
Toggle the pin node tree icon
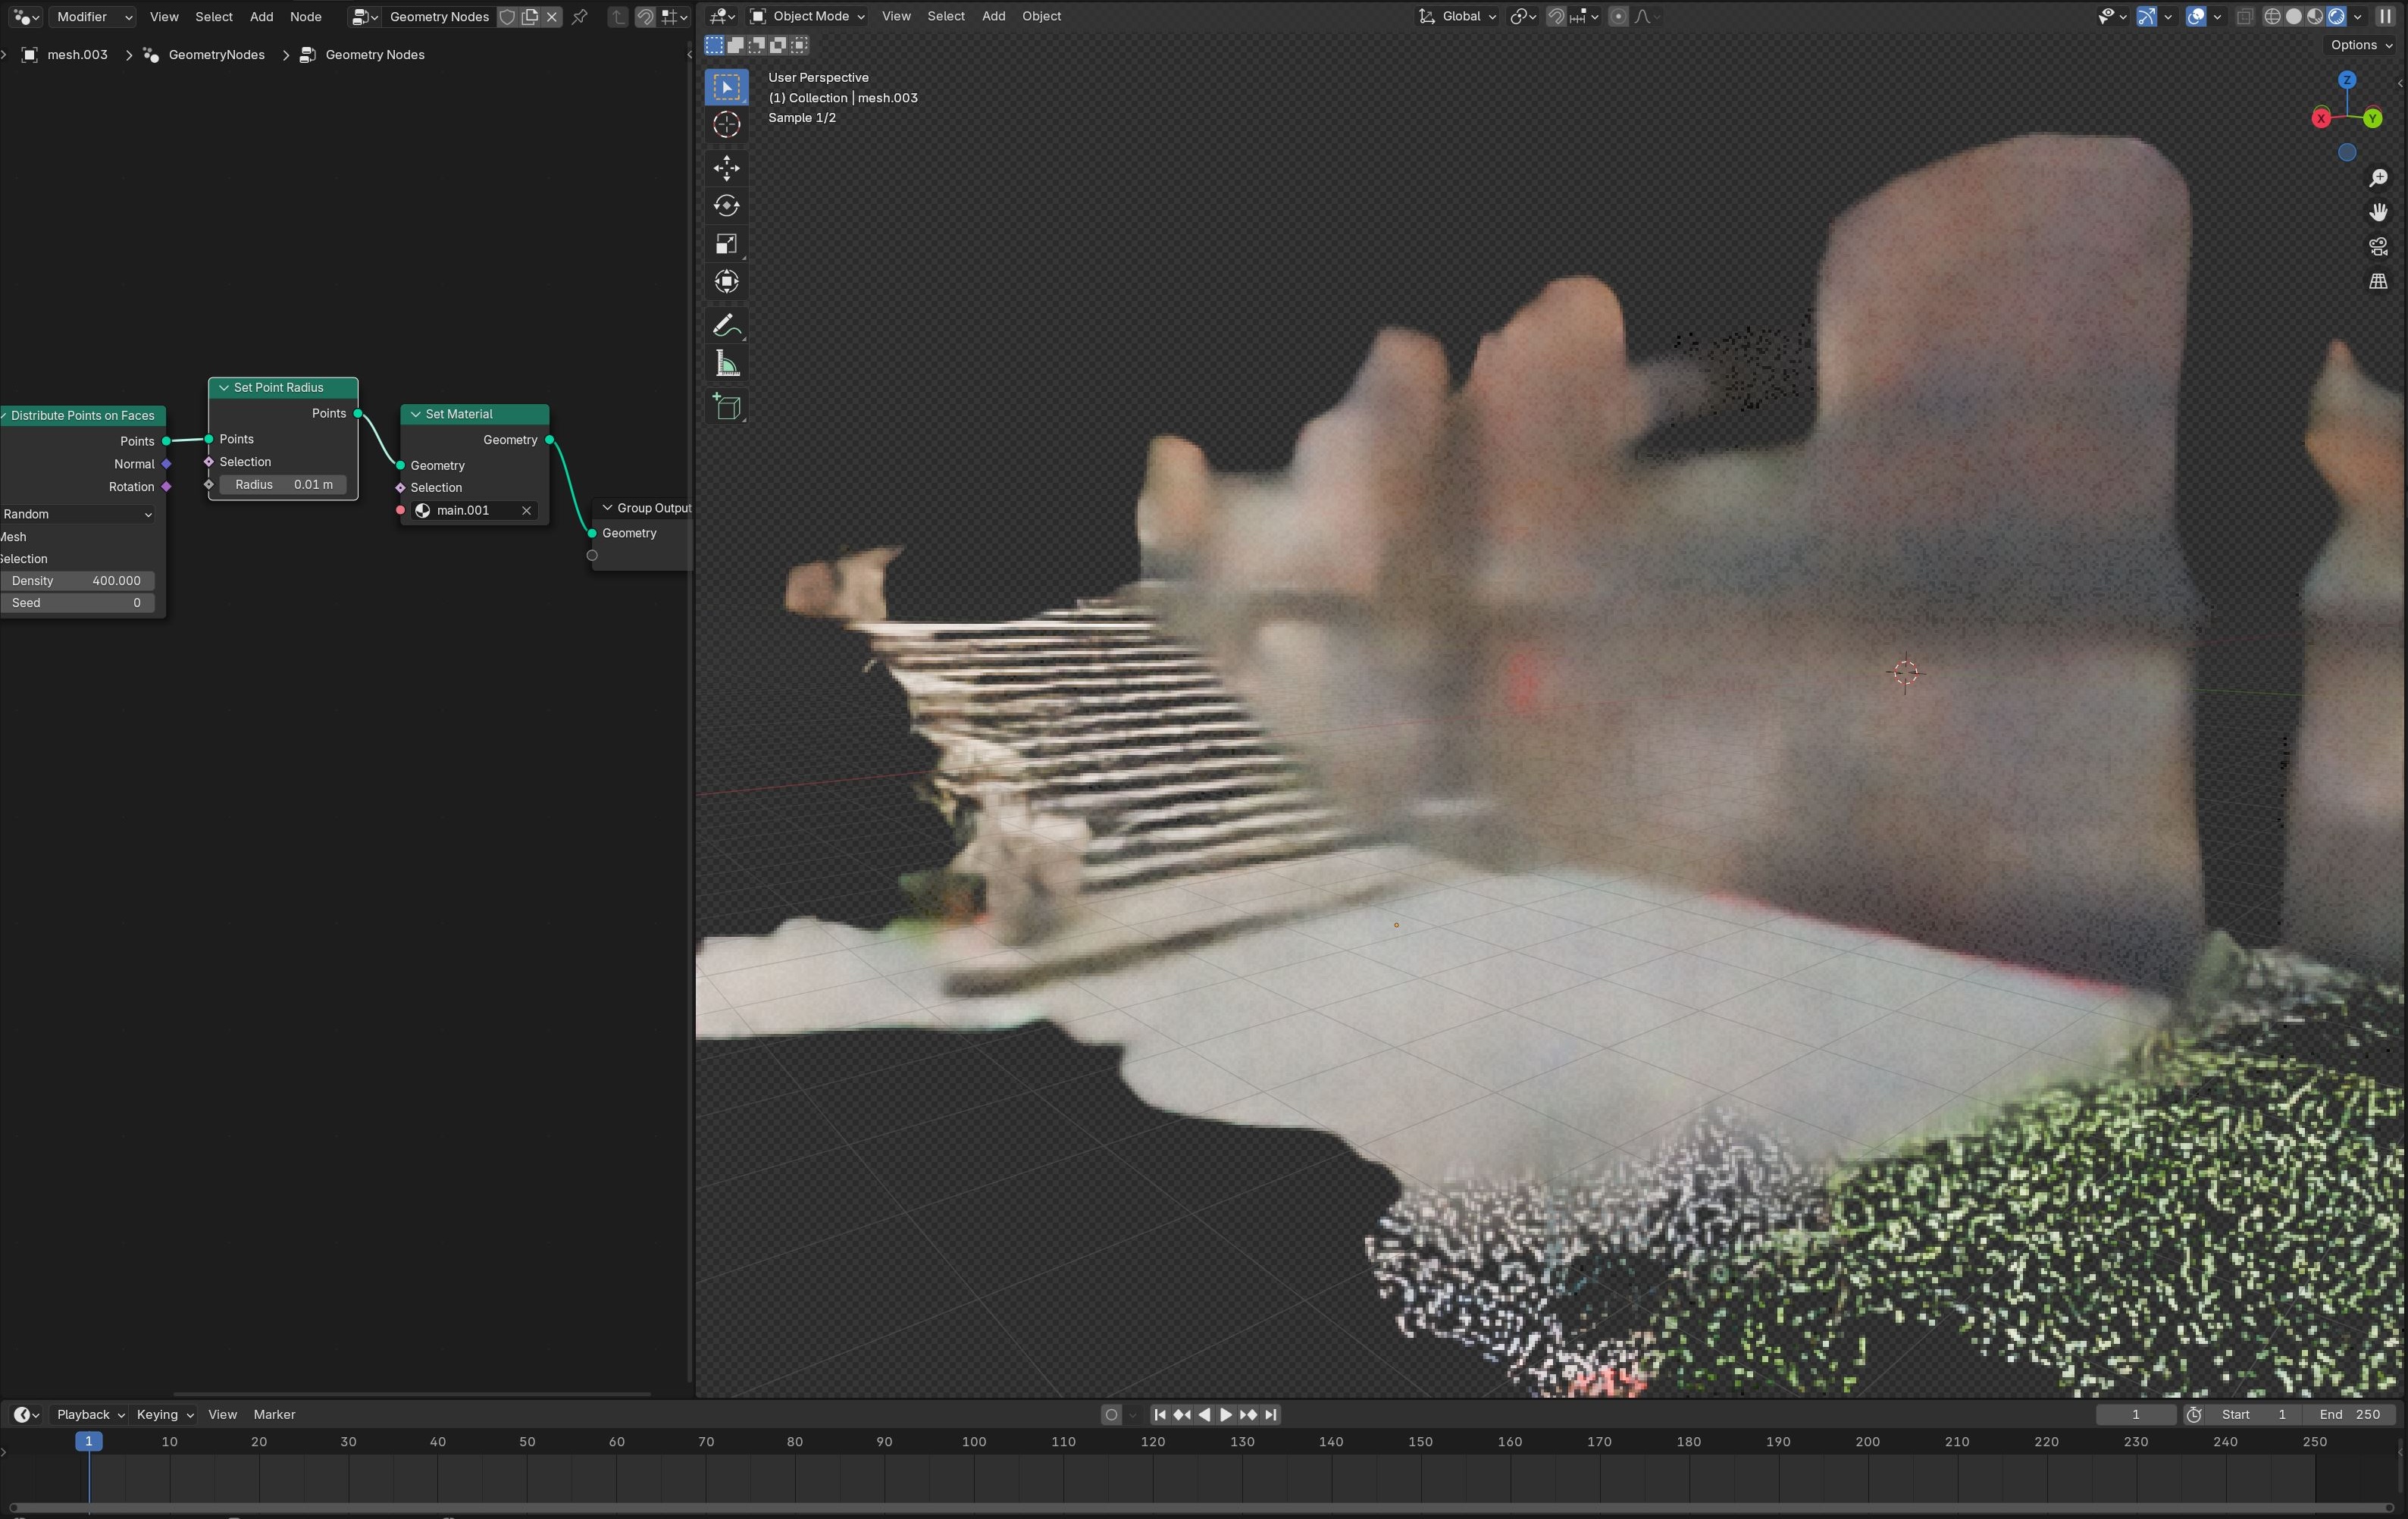click(579, 17)
